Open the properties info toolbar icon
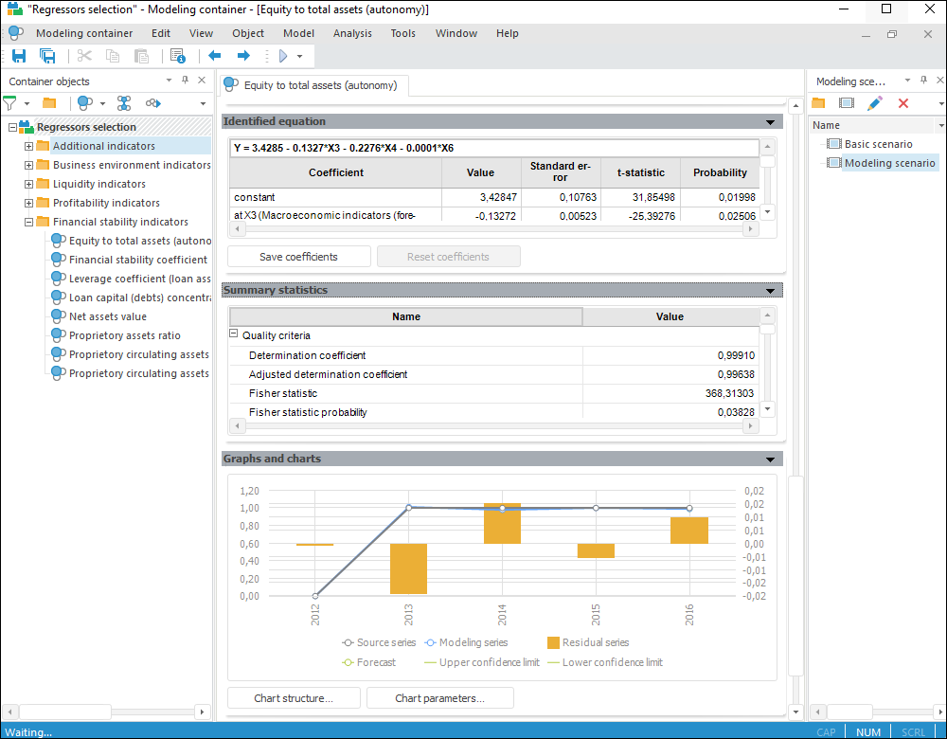The width and height of the screenshot is (947, 739). 177,56
